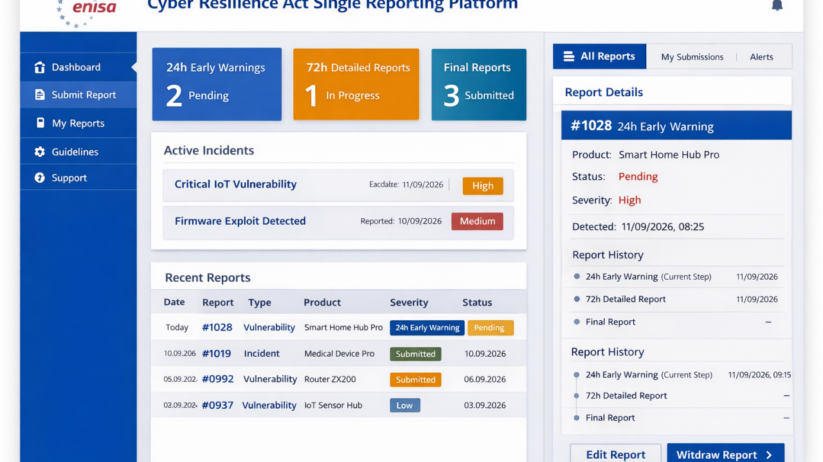The height and width of the screenshot is (462, 823).
Task: Click the Report column header
Action: (218, 303)
